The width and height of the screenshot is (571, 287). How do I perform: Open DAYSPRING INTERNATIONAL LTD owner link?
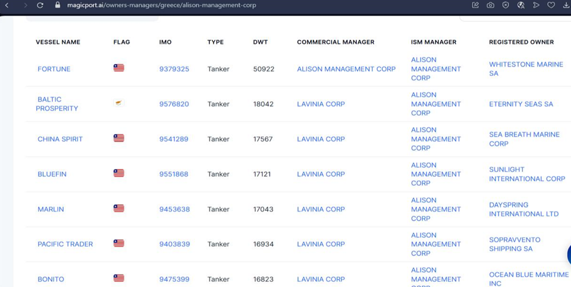[x=523, y=209]
